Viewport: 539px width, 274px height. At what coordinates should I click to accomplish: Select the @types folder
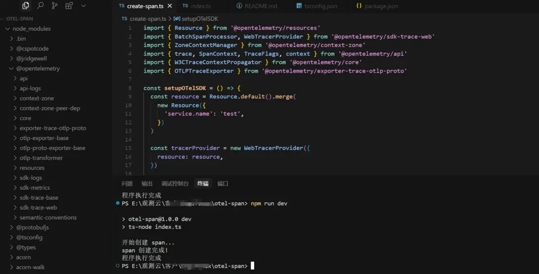click(x=26, y=247)
